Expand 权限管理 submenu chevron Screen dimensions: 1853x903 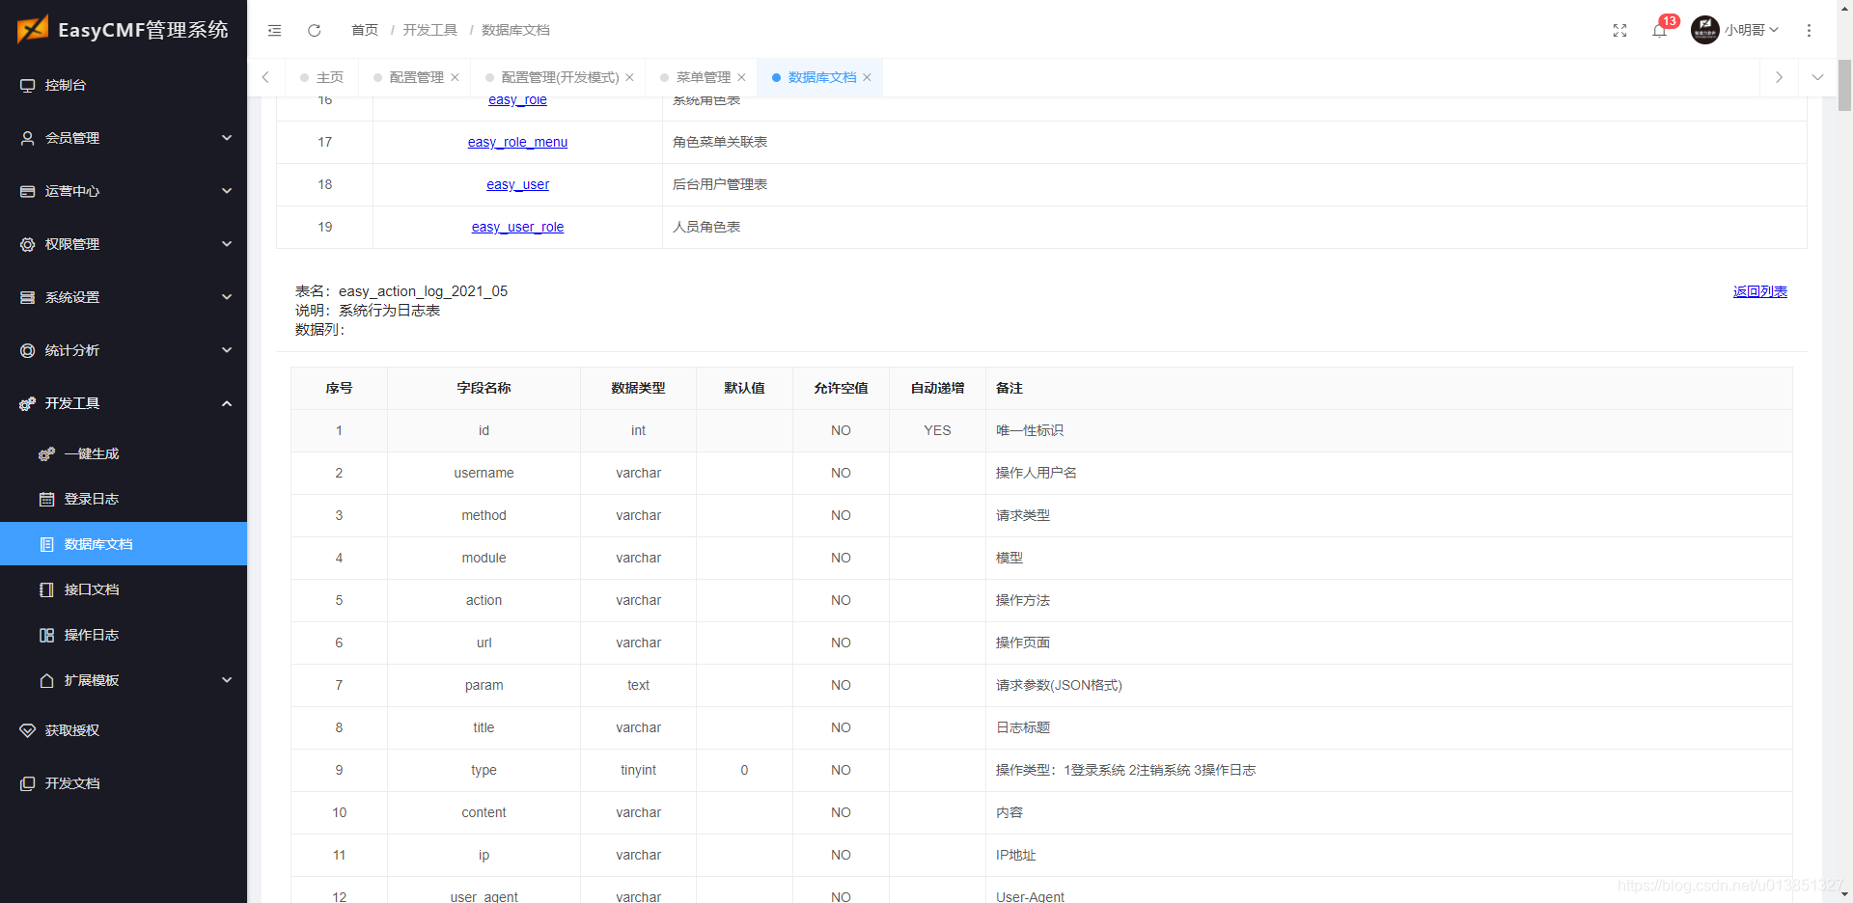(x=227, y=244)
